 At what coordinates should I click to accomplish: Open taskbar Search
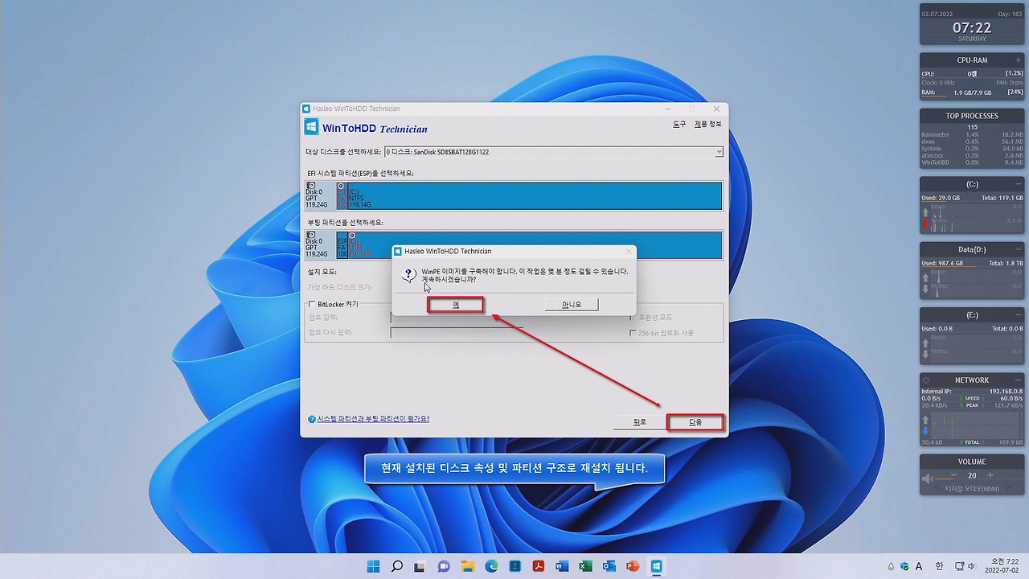[396, 566]
